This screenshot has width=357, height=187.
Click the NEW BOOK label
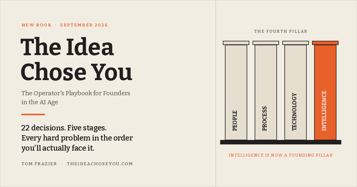point(37,25)
